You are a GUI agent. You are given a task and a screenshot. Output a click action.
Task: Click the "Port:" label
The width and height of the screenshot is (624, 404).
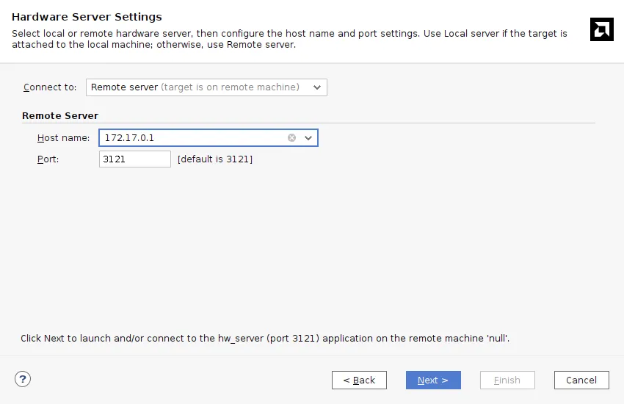click(48, 159)
